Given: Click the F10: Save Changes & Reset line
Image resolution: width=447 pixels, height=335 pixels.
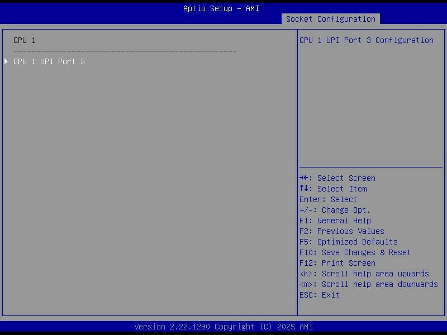Looking at the screenshot, I should click(x=355, y=253).
